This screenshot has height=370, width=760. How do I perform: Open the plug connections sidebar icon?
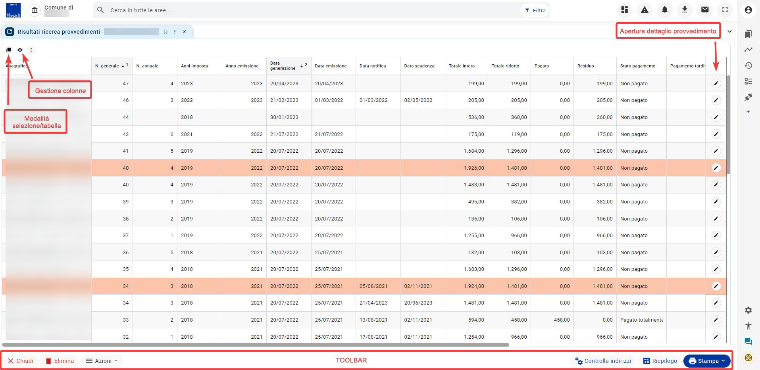pos(748,97)
